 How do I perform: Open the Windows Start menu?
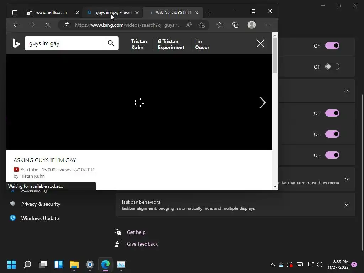pyautogui.click(x=12, y=264)
